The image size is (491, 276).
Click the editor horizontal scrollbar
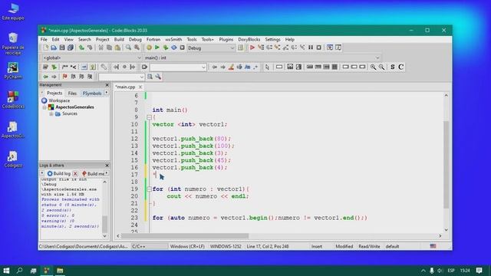(185, 236)
